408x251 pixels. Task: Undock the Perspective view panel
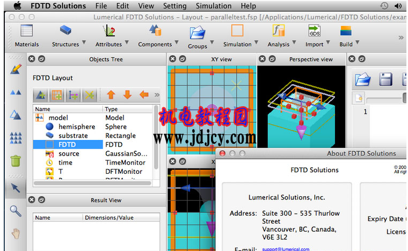click(x=272, y=59)
